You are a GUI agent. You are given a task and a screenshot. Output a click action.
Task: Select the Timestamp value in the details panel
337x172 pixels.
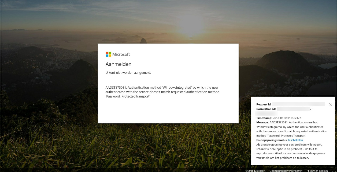(x=287, y=118)
